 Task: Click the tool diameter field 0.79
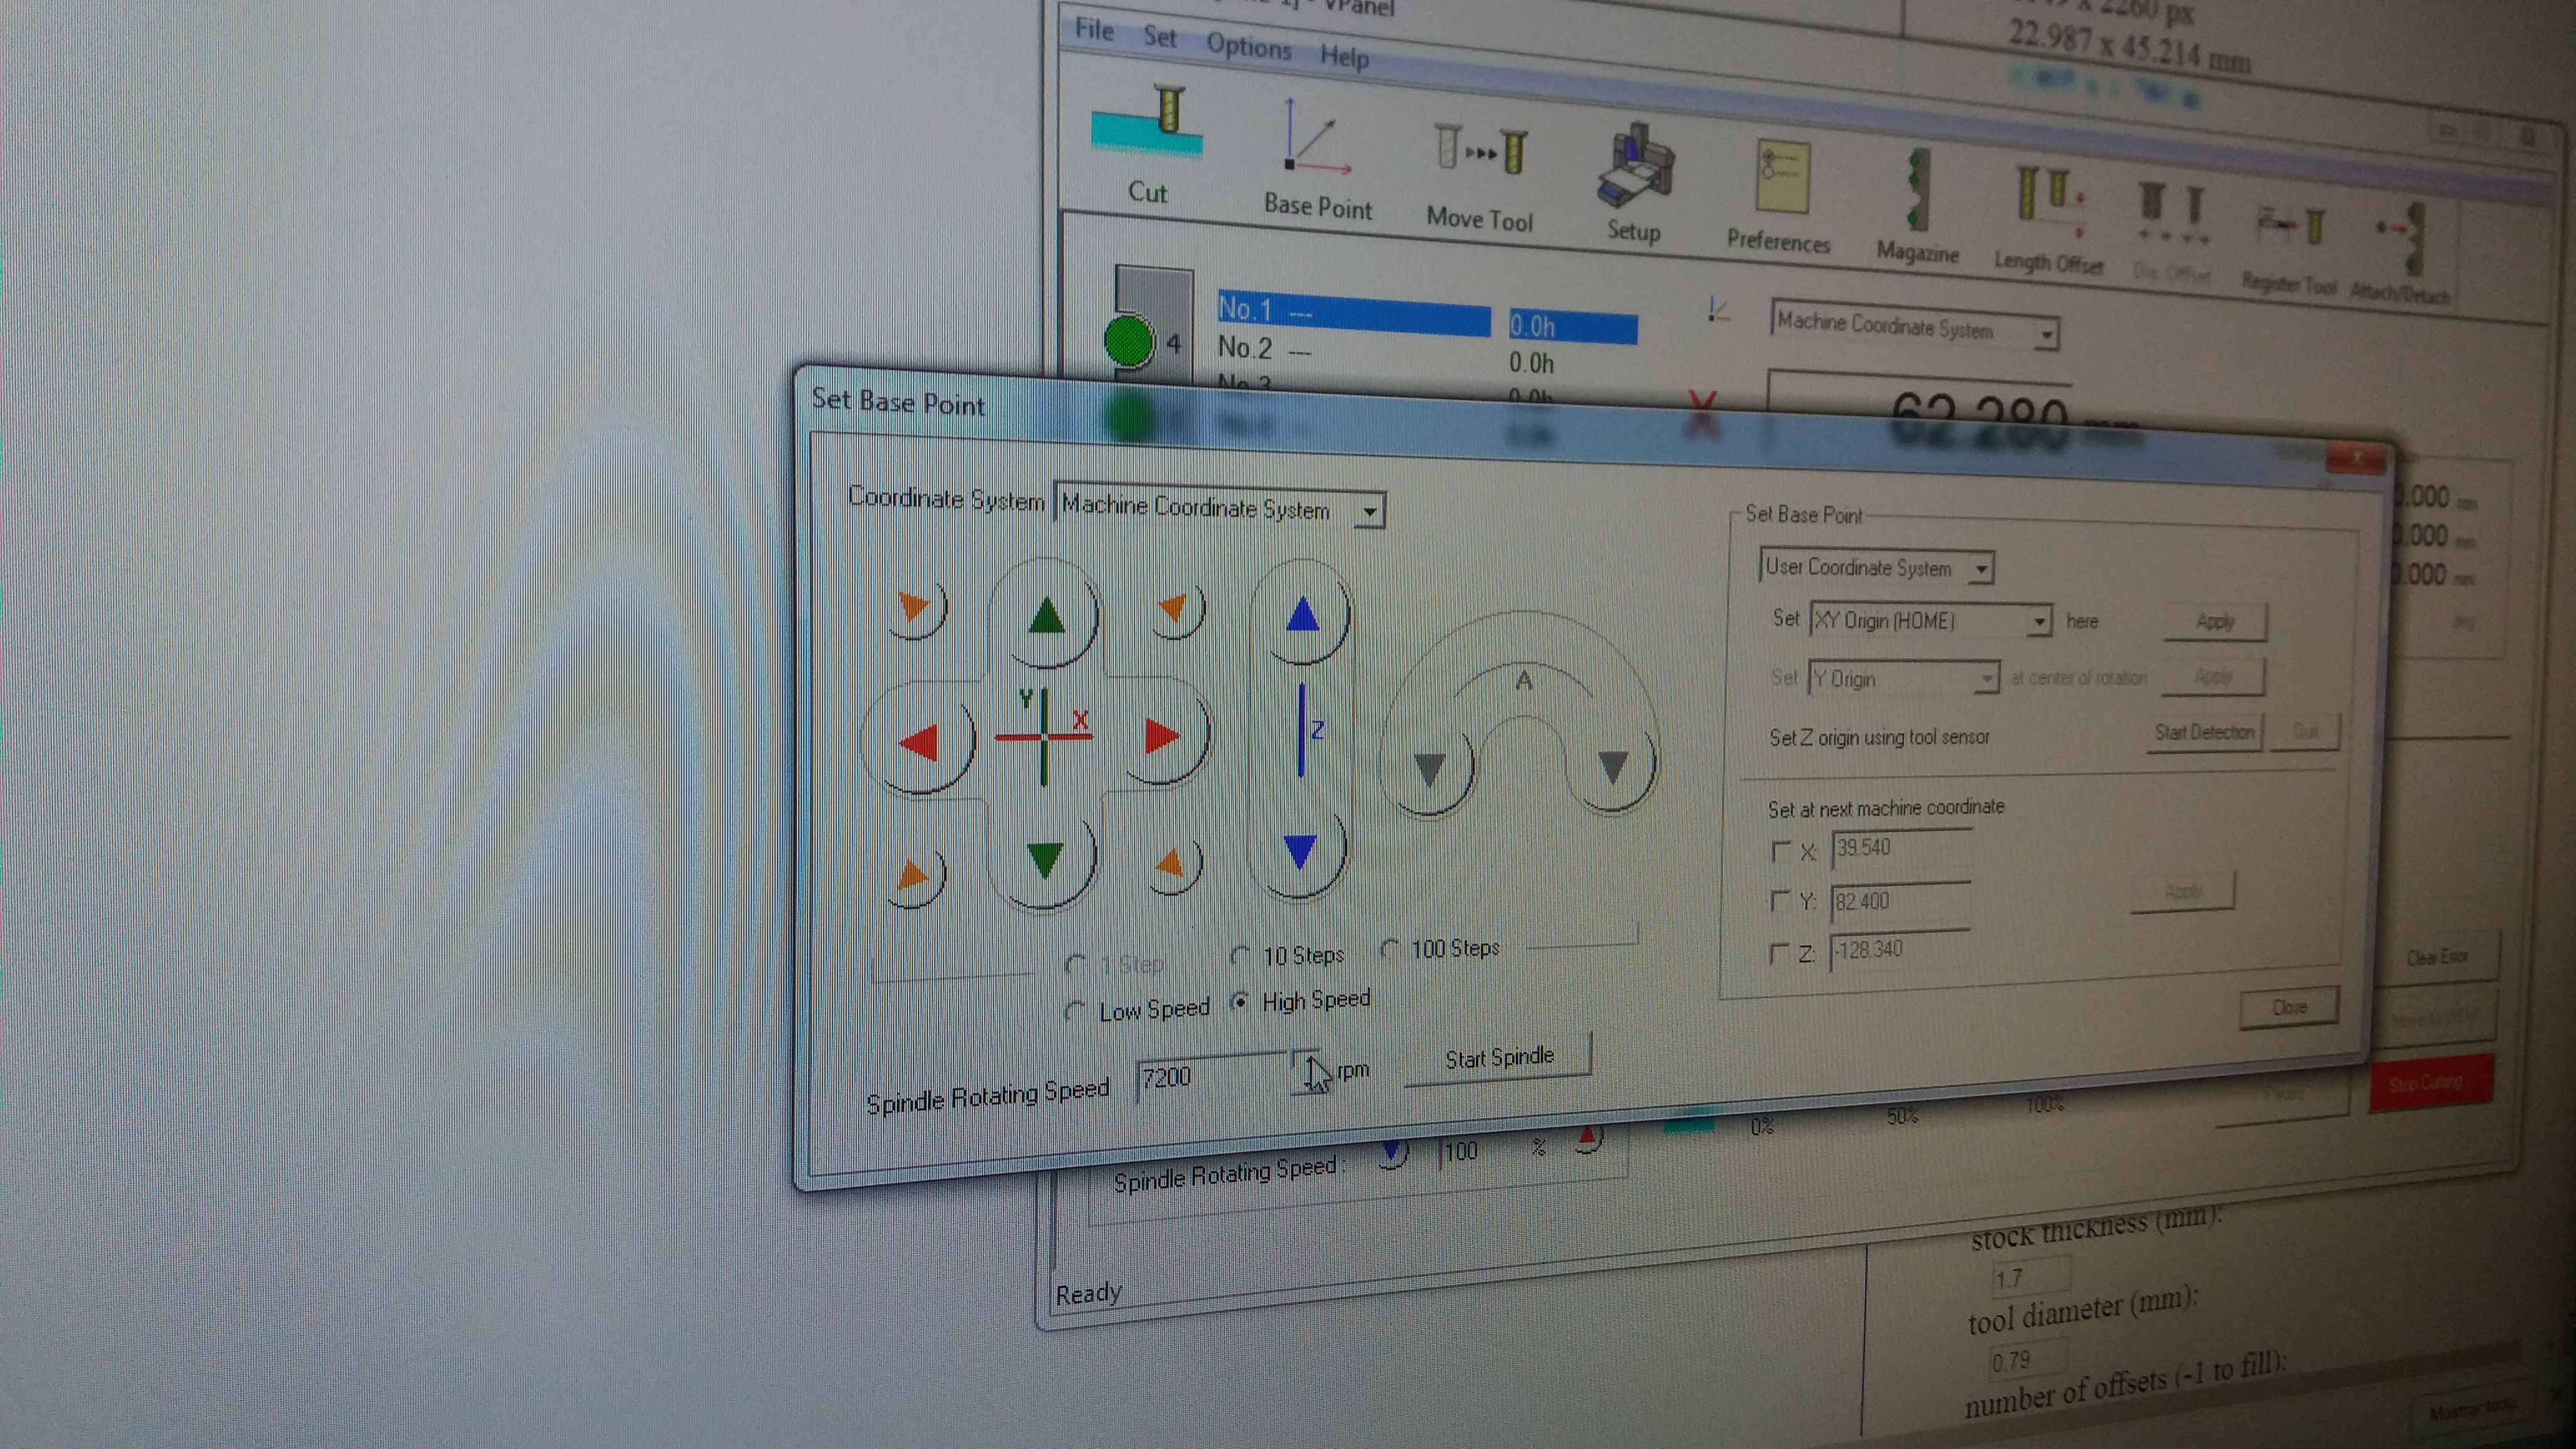tap(2029, 1360)
